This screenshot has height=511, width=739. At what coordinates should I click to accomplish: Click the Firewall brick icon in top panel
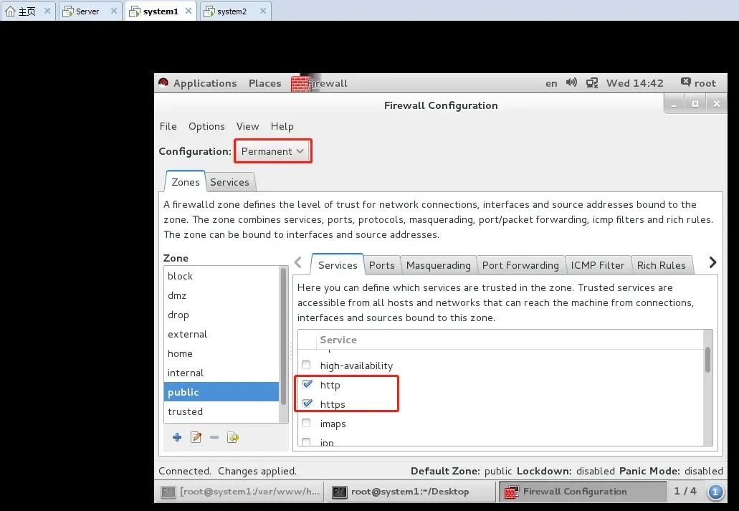click(x=300, y=83)
